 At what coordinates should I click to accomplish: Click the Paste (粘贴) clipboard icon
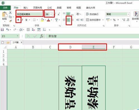pyautogui.click(x=4, y=14)
